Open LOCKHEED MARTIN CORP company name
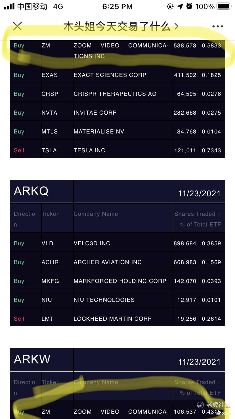The image size is (235, 419). [x=112, y=319]
